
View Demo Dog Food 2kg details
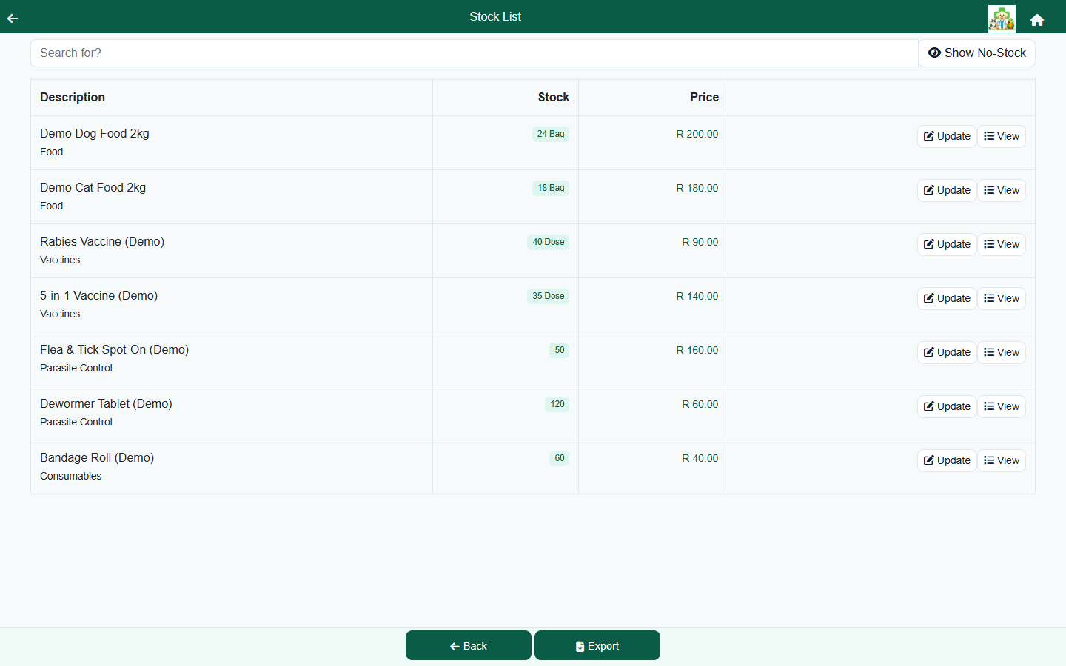click(1002, 136)
